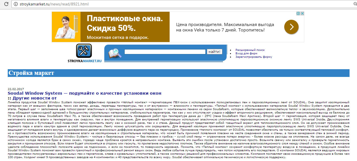Viewport: 357px width, 161px height.
Task: Open the 'Пластиковые окна. Скидка 50%' ad headline
Action: 125,23
